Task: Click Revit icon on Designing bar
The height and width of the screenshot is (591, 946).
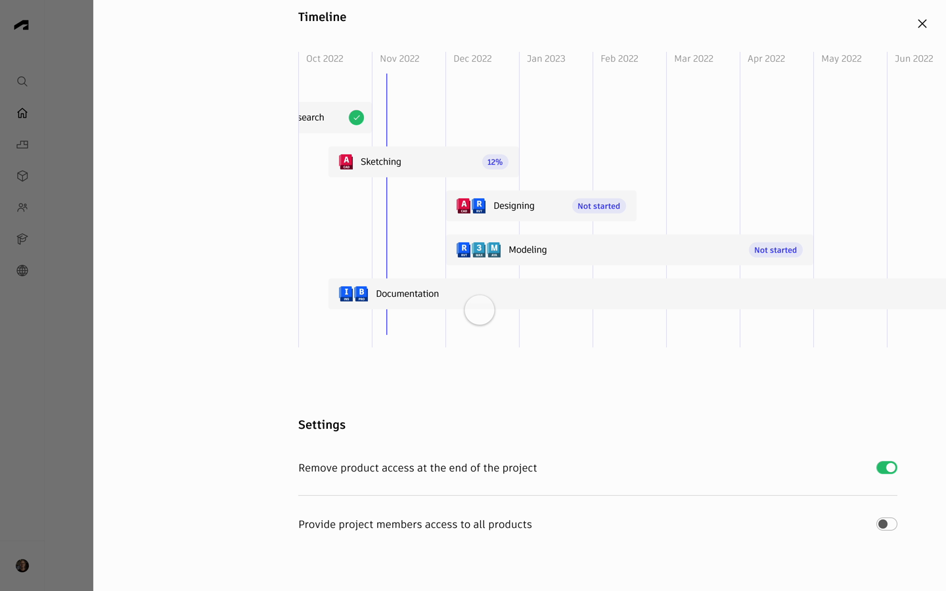Action: pos(479,206)
